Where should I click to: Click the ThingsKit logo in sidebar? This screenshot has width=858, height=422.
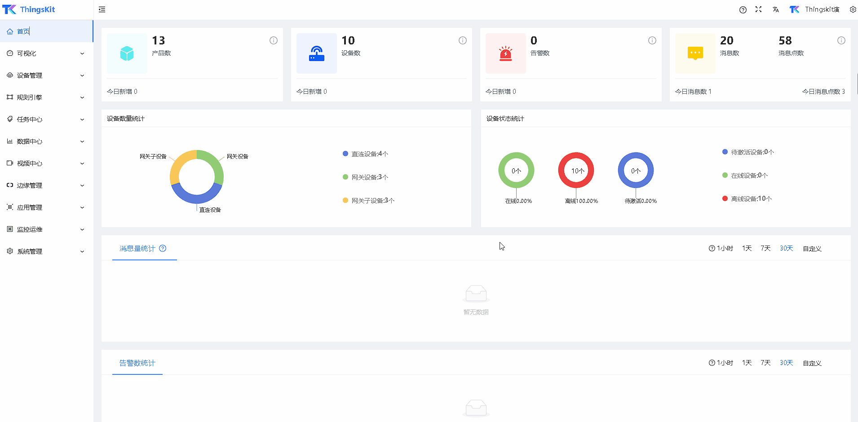tap(29, 9)
